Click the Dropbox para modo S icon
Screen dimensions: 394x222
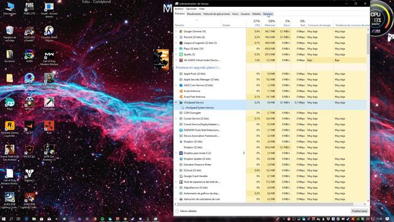pyautogui.click(x=180, y=153)
